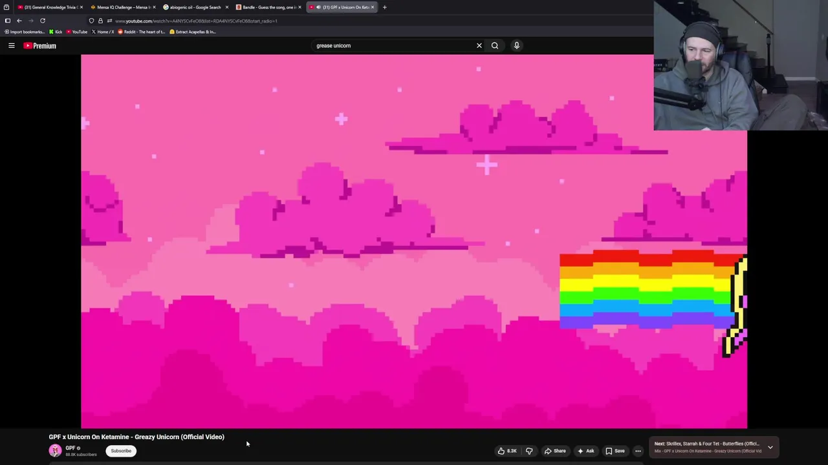Viewport: 828px width, 465px height.
Task: Show site security padlock info
Action: (100, 21)
